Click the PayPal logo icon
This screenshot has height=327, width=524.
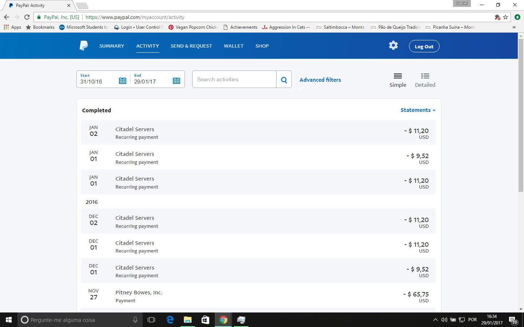(x=84, y=46)
